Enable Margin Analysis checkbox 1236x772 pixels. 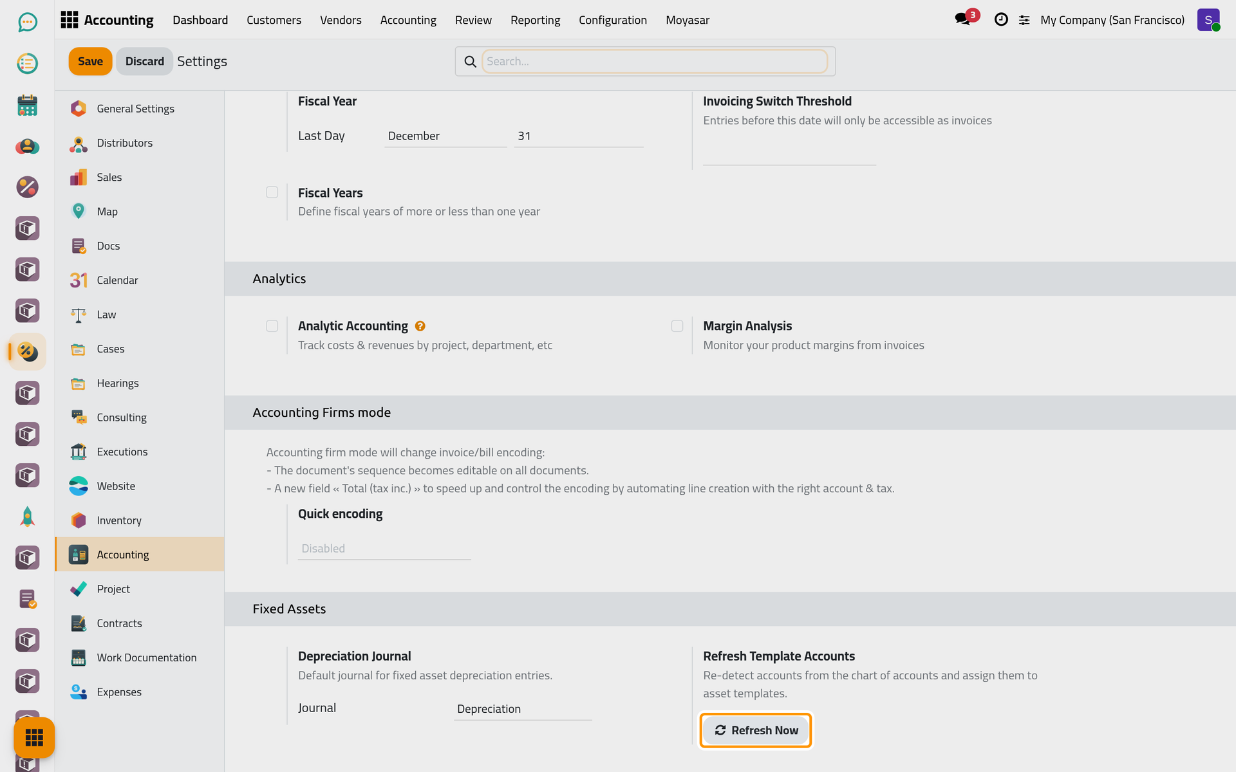click(677, 326)
